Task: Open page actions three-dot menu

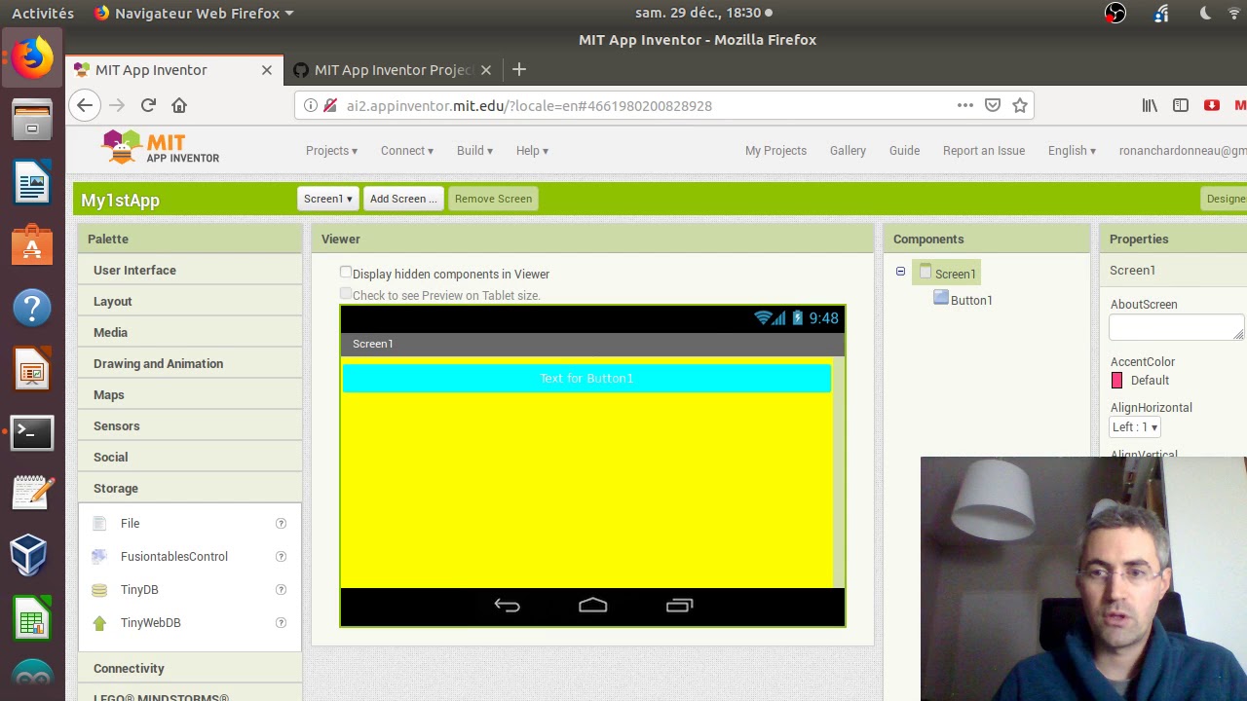Action: pyautogui.click(x=965, y=105)
